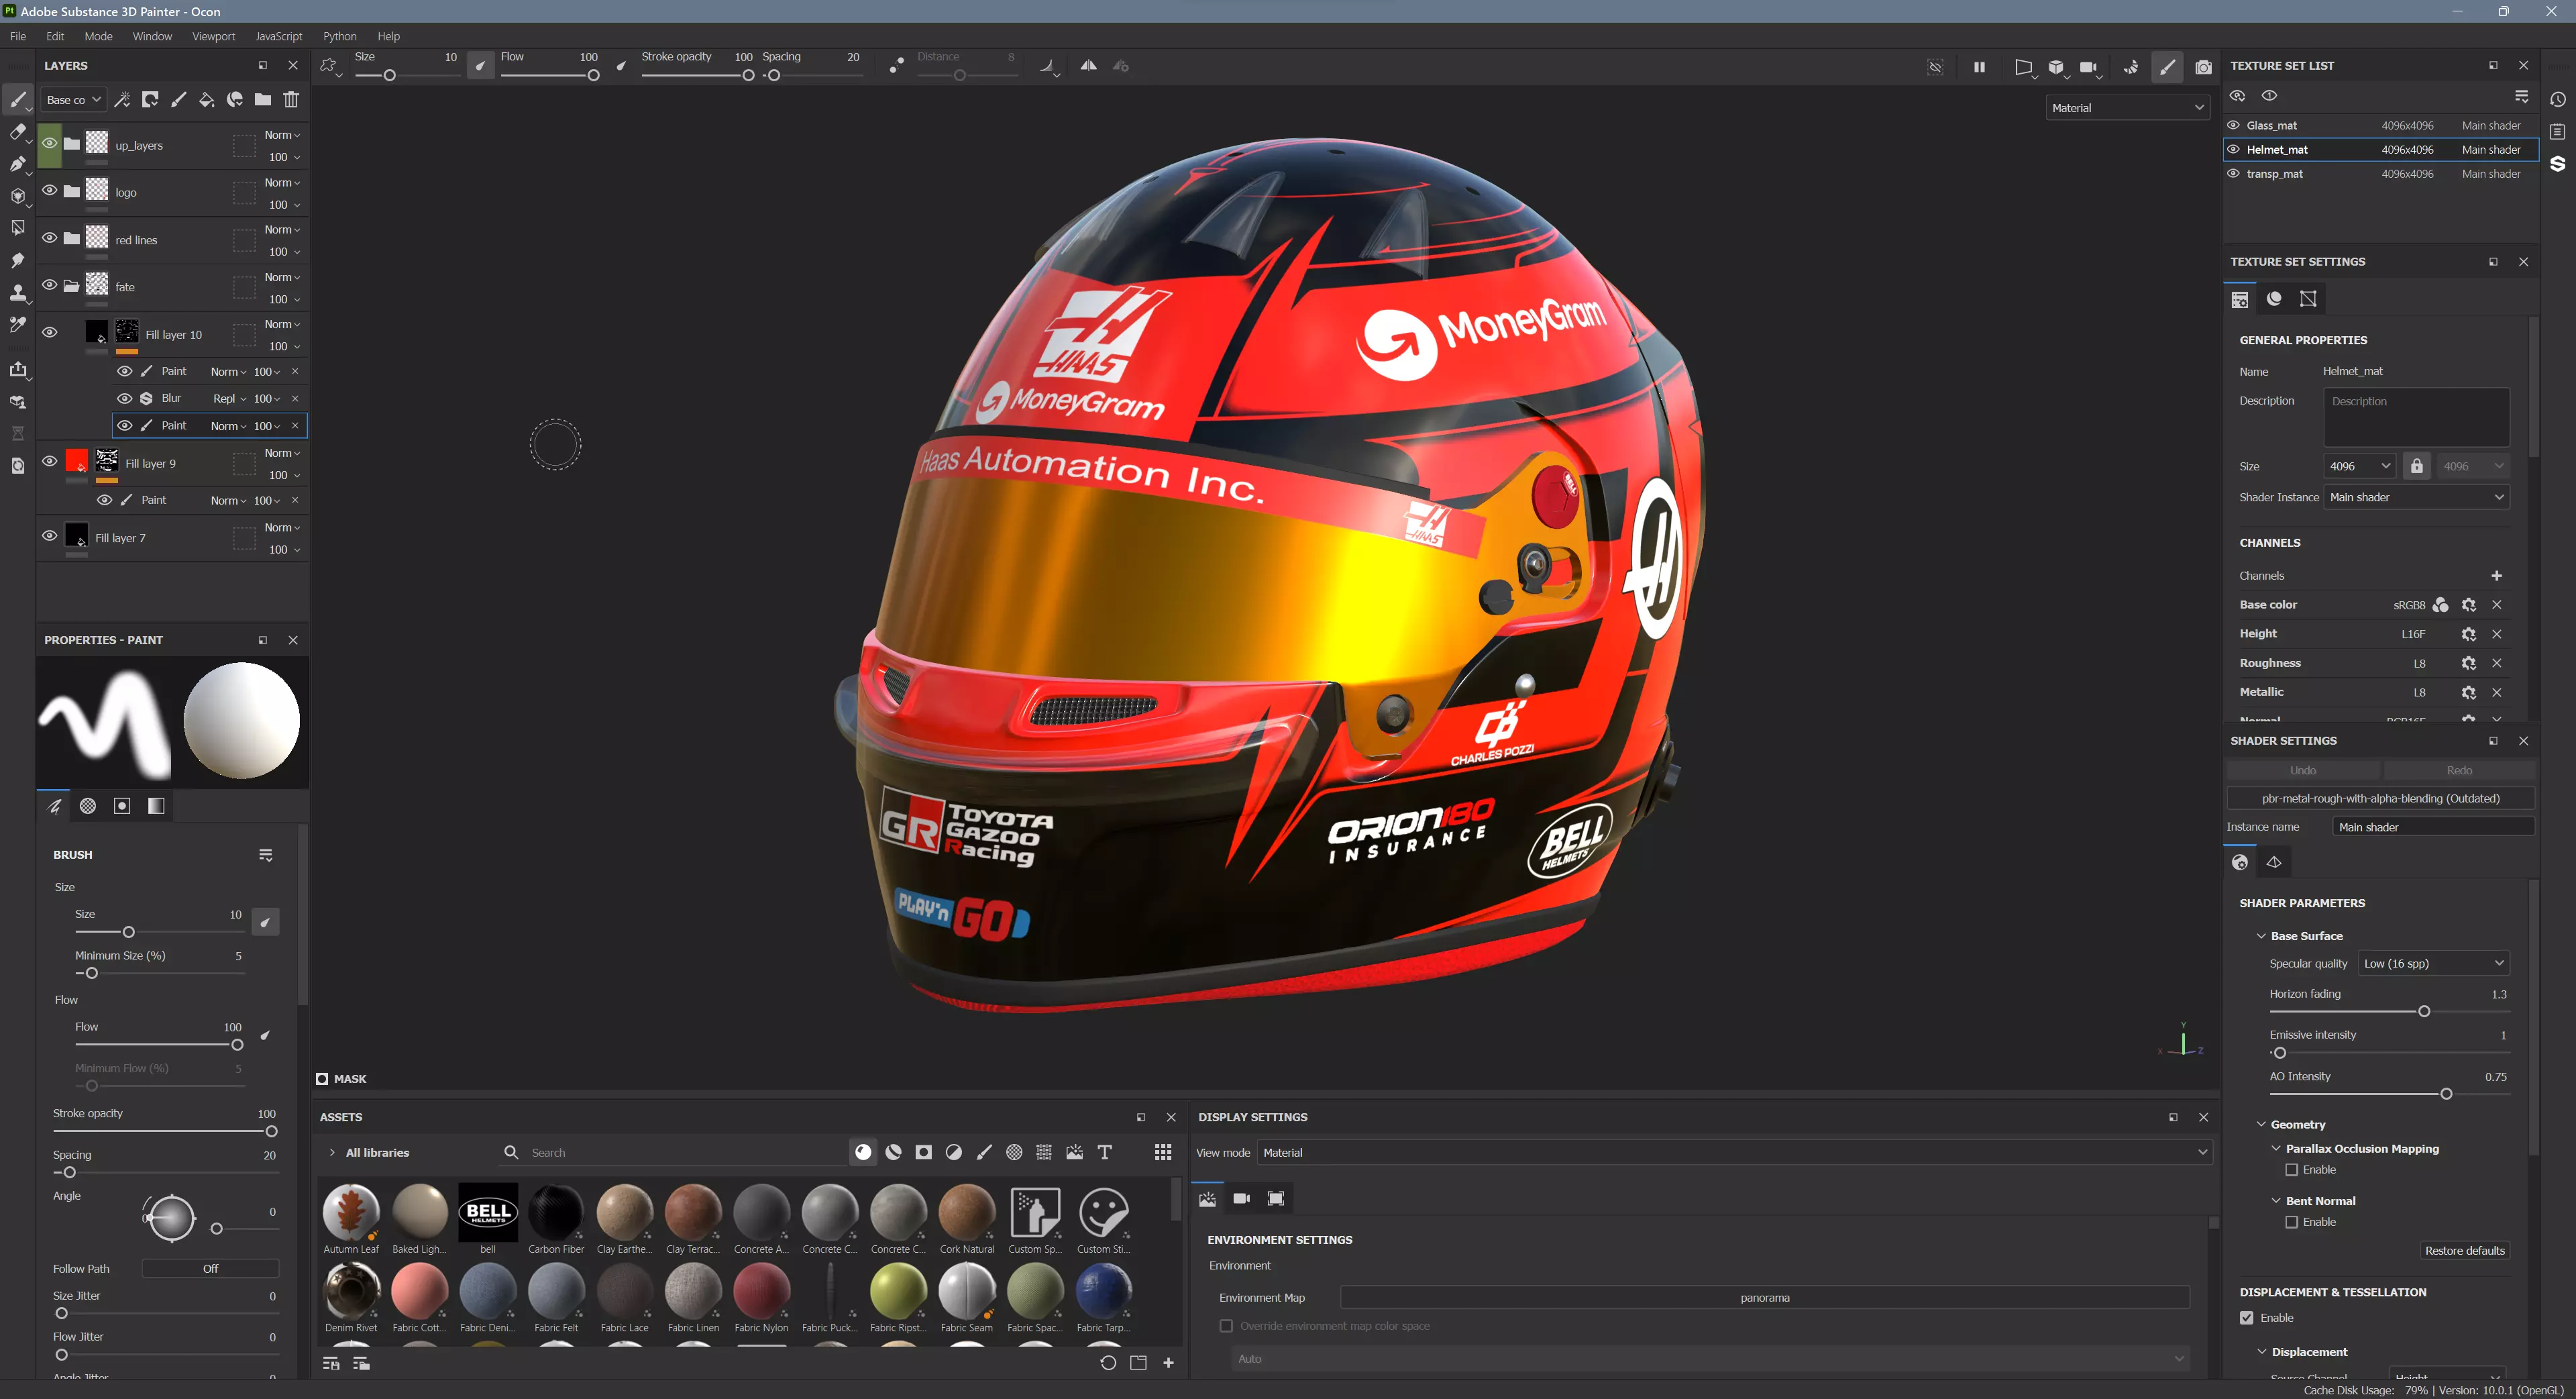Open the camera selection video icon
Screen dimensions: 2576x1399
pos(2088,67)
